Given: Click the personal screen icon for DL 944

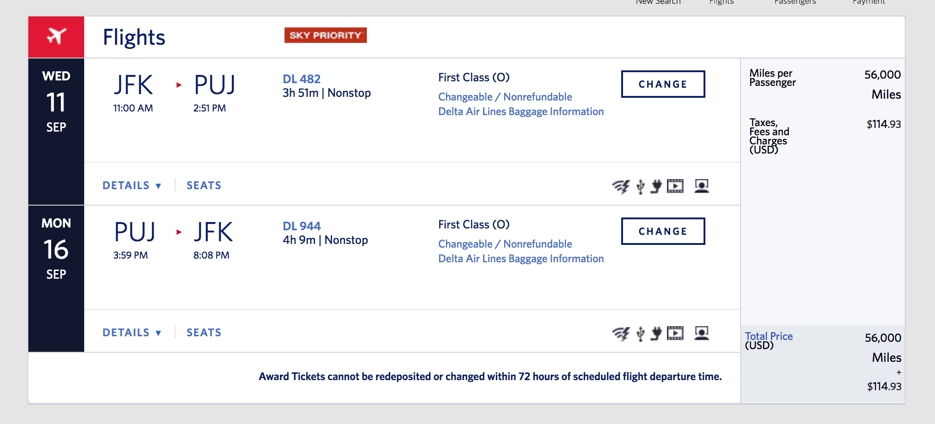Looking at the screenshot, I should (701, 333).
